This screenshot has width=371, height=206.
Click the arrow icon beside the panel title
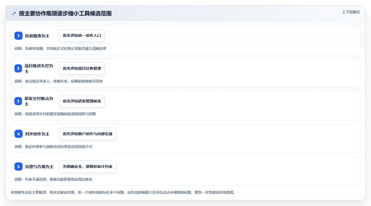click(14, 14)
